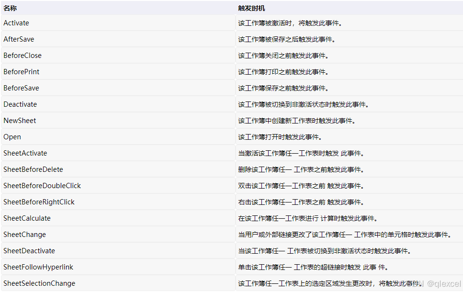Click the SheetSelectionChange row description text
Screen dimensions: 463x292
point(330,283)
